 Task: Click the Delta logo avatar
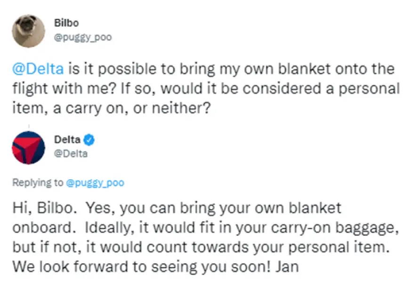[29, 147]
